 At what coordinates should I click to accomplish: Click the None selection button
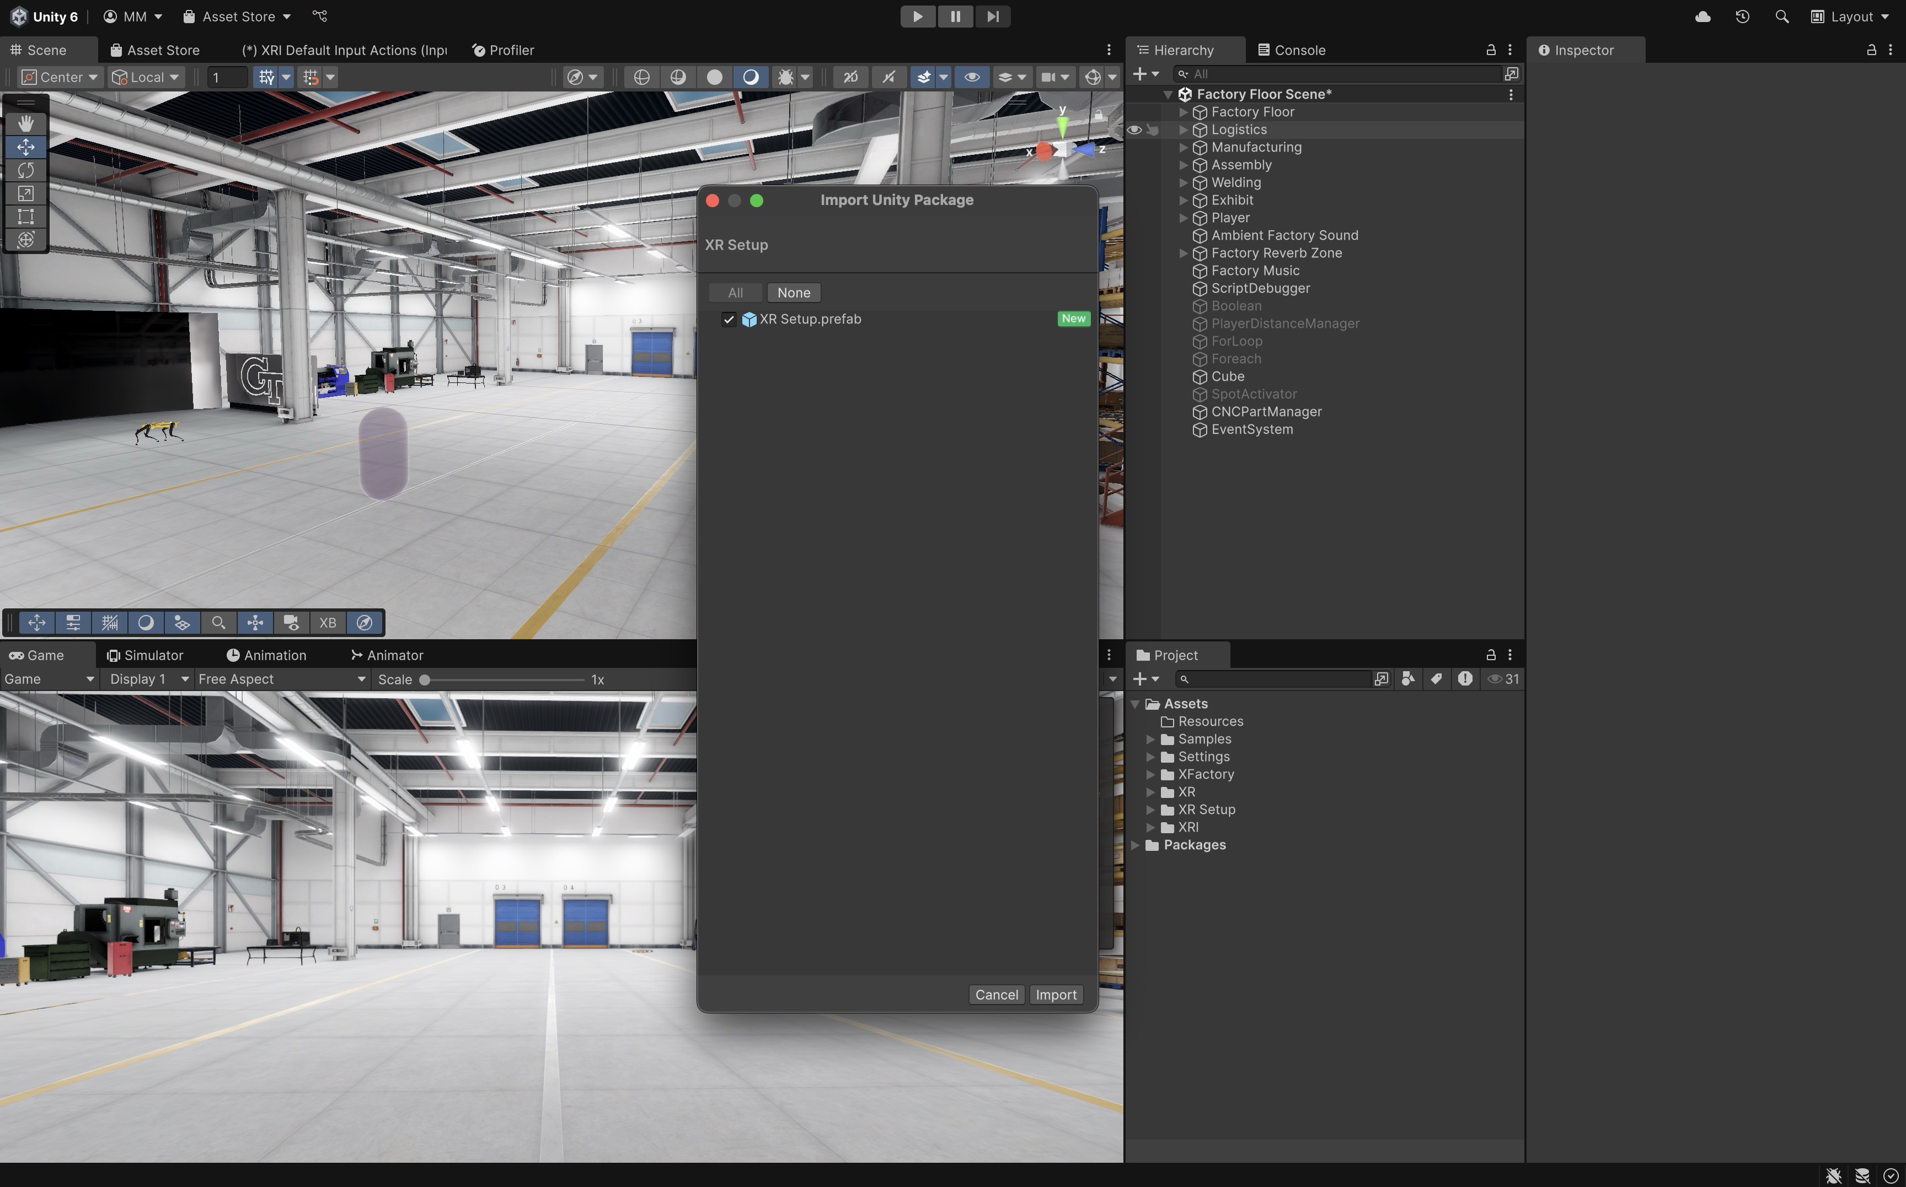click(x=794, y=293)
